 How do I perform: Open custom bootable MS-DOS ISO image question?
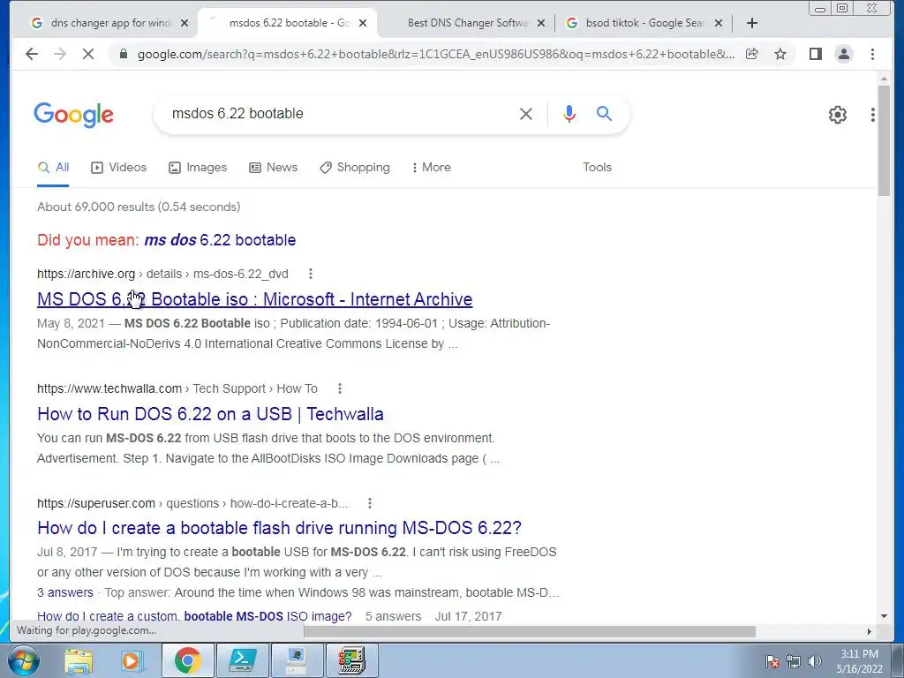point(194,616)
